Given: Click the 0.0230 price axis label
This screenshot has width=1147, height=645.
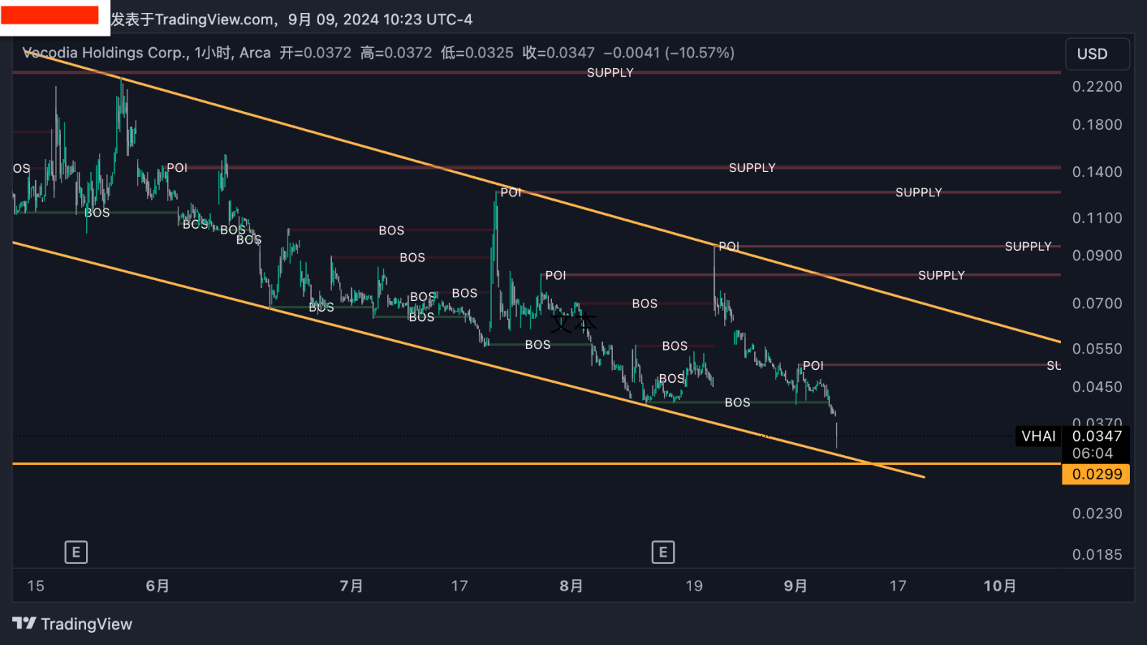Looking at the screenshot, I should click(1097, 514).
